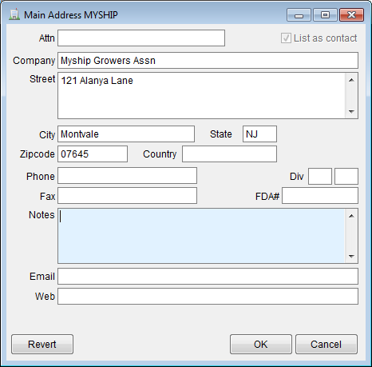The image size is (372, 367).
Task: Toggle the List as contact checkbox
Action: 286,38
